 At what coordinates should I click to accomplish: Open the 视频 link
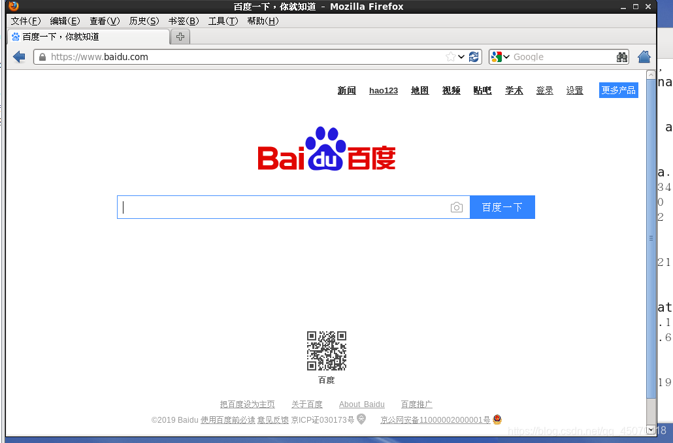coord(451,91)
